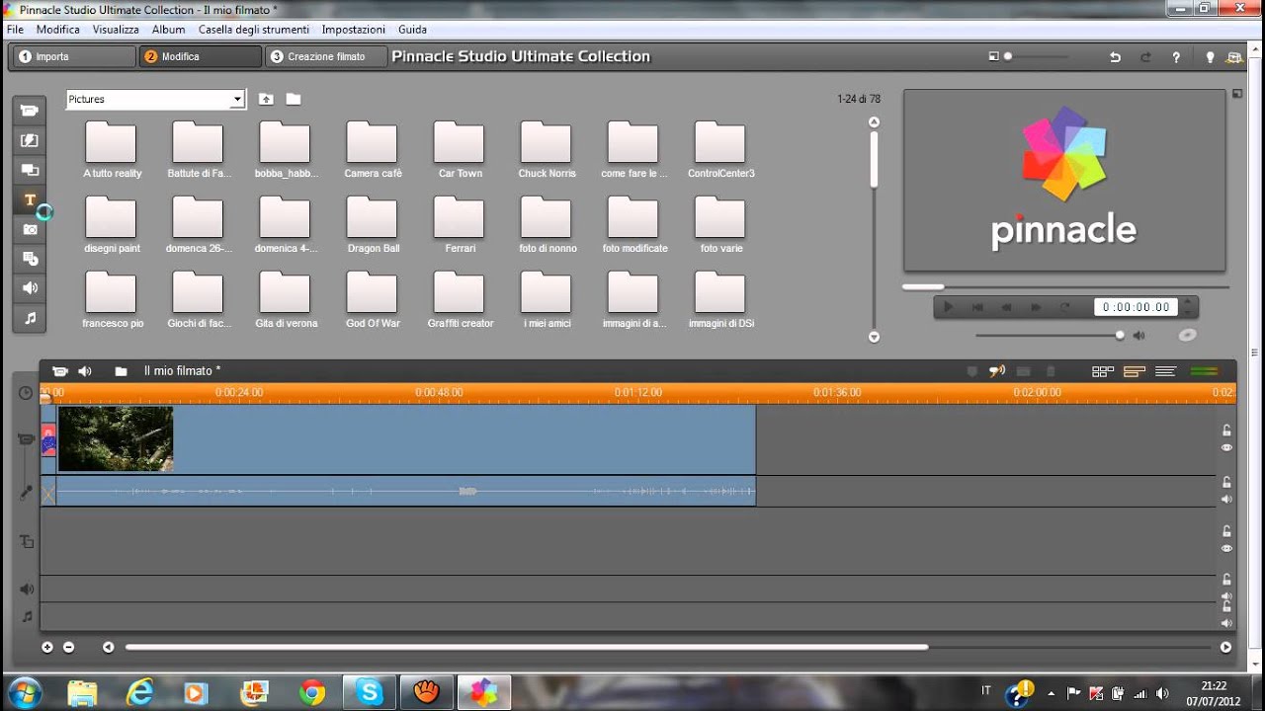Open premium content treasure chest icon
Image resolution: width=1265 pixels, height=711 pixels.
click(1234, 57)
